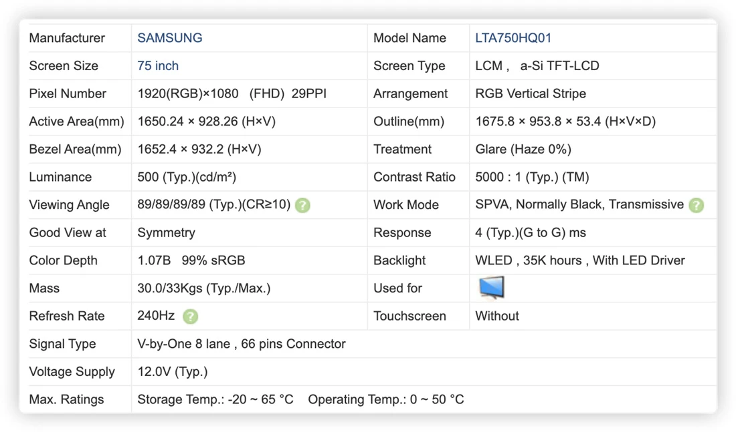Click the Max. Ratings label
This screenshot has height=432, width=736.
66,399
